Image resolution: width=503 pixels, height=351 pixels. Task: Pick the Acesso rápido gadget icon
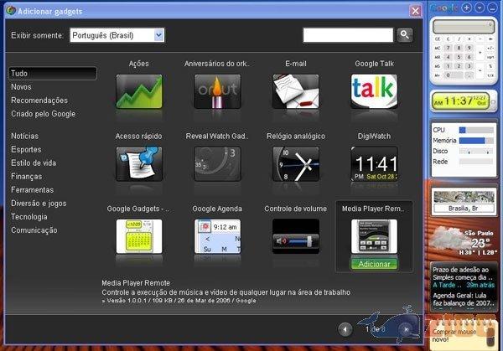pos(138,163)
